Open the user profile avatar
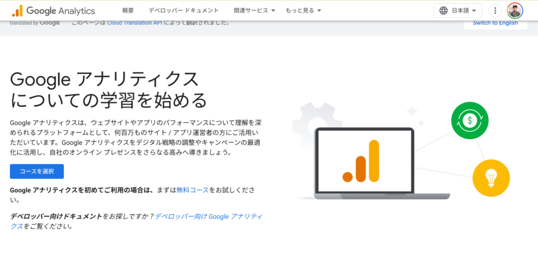This screenshot has height=273, width=538. click(x=515, y=10)
